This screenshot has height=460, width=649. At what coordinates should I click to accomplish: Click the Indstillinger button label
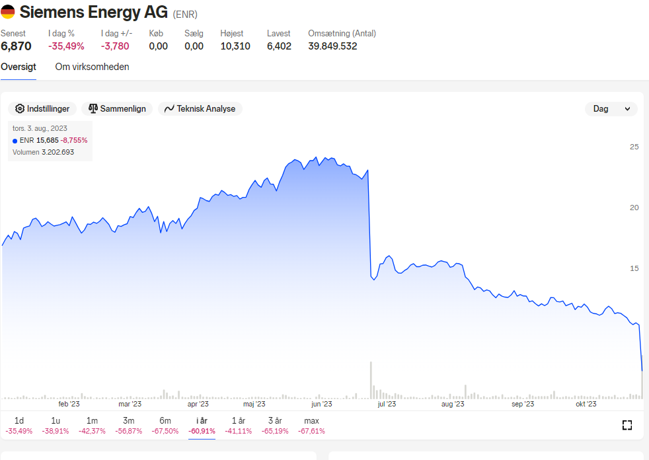click(x=48, y=109)
